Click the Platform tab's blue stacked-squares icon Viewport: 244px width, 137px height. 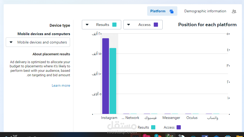click(x=172, y=11)
